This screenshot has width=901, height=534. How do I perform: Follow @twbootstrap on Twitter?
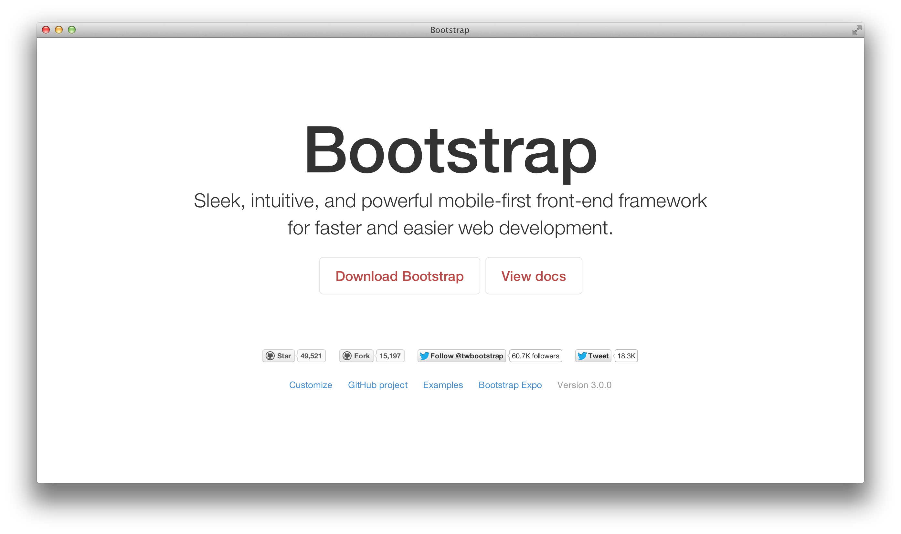tap(462, 356)
